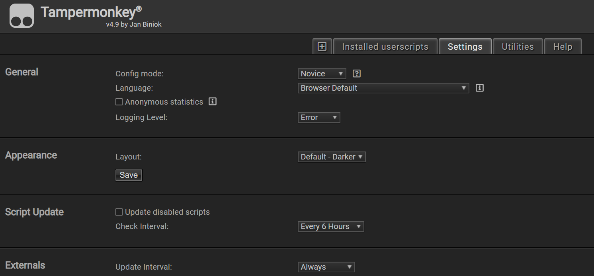594x276 pixels.
Task: Click the 'Check Interval:' label
Action: (142, 226)
